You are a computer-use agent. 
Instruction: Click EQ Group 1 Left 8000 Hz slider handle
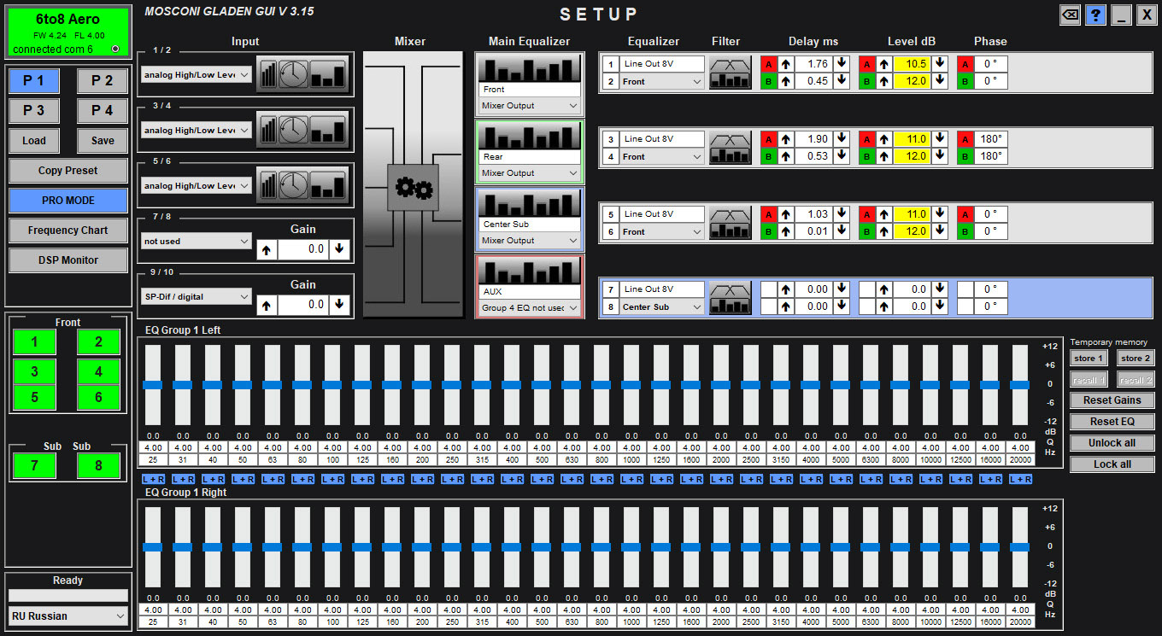[x=901, y=385]
